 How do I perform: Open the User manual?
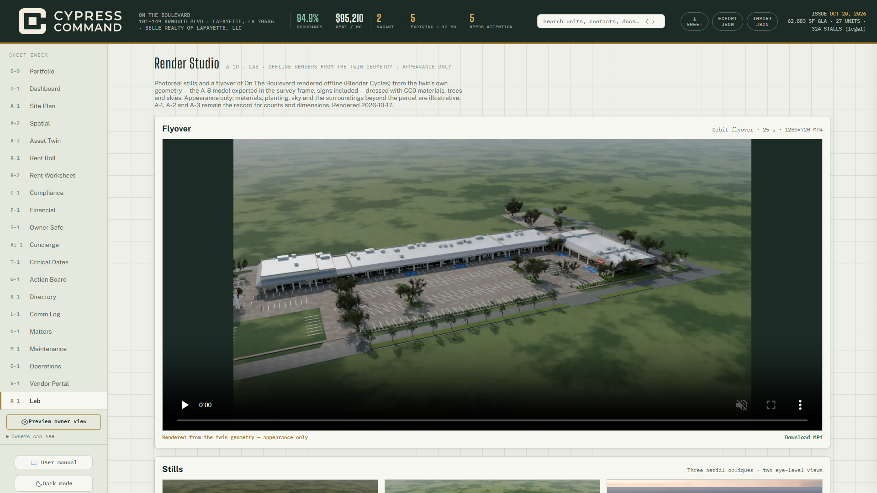[54, 462]
